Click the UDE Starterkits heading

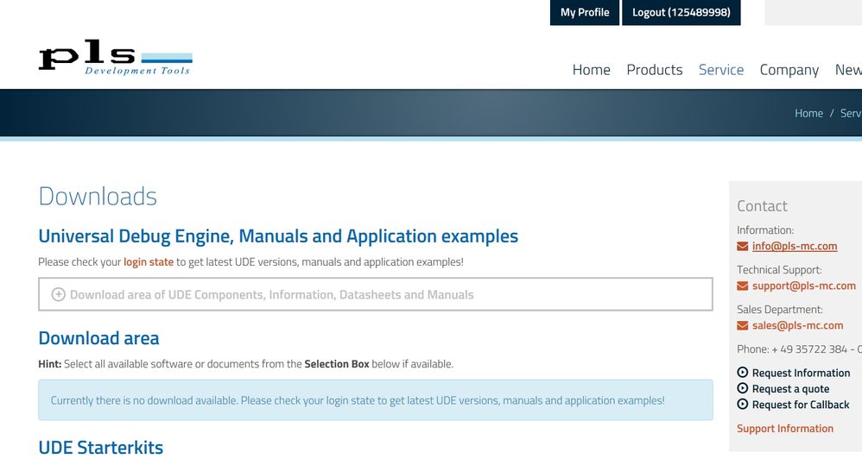point(100,448)
